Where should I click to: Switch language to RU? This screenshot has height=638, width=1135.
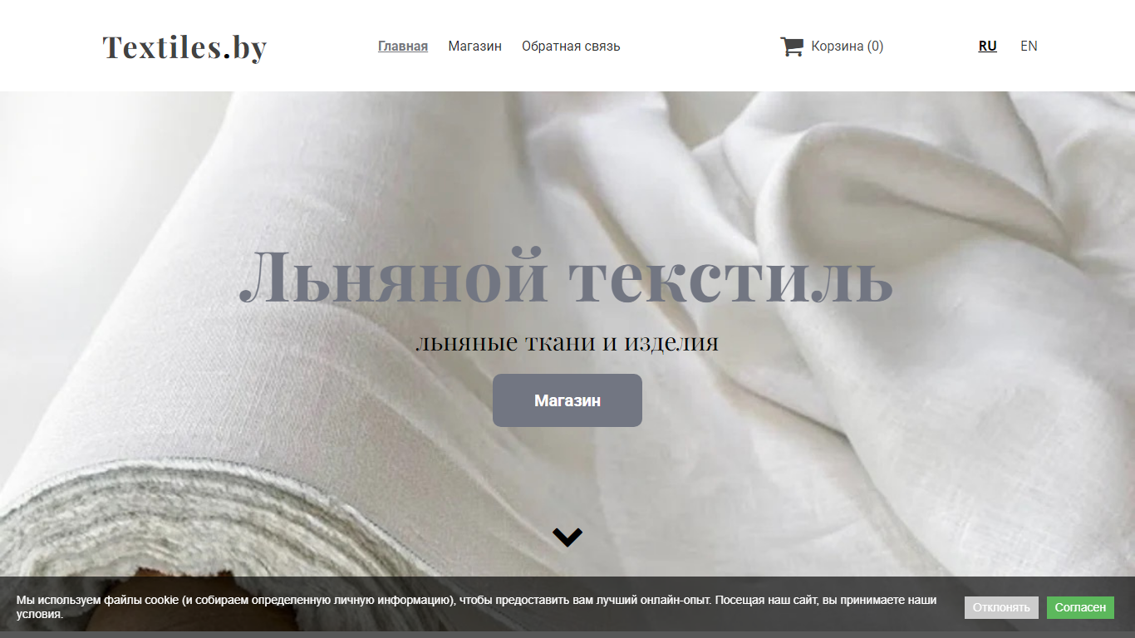(988, 47)
